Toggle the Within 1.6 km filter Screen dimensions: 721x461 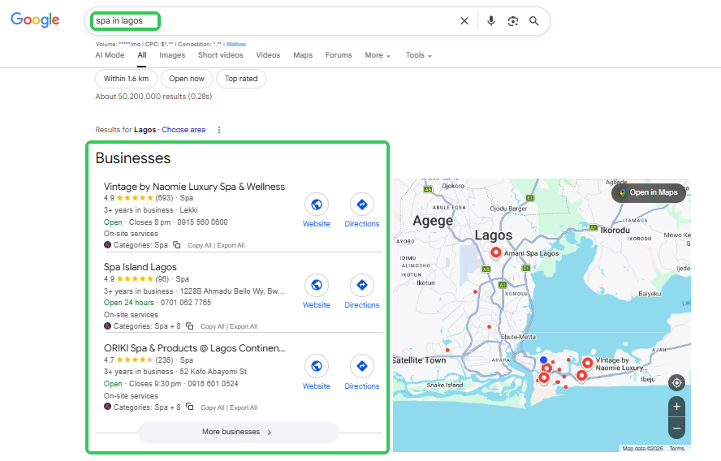(126, 79)
